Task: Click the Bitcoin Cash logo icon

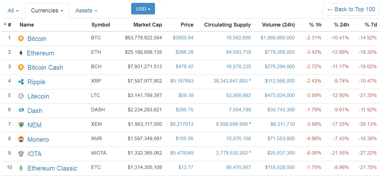Action: pyautogui.click(x=21, y=67)
